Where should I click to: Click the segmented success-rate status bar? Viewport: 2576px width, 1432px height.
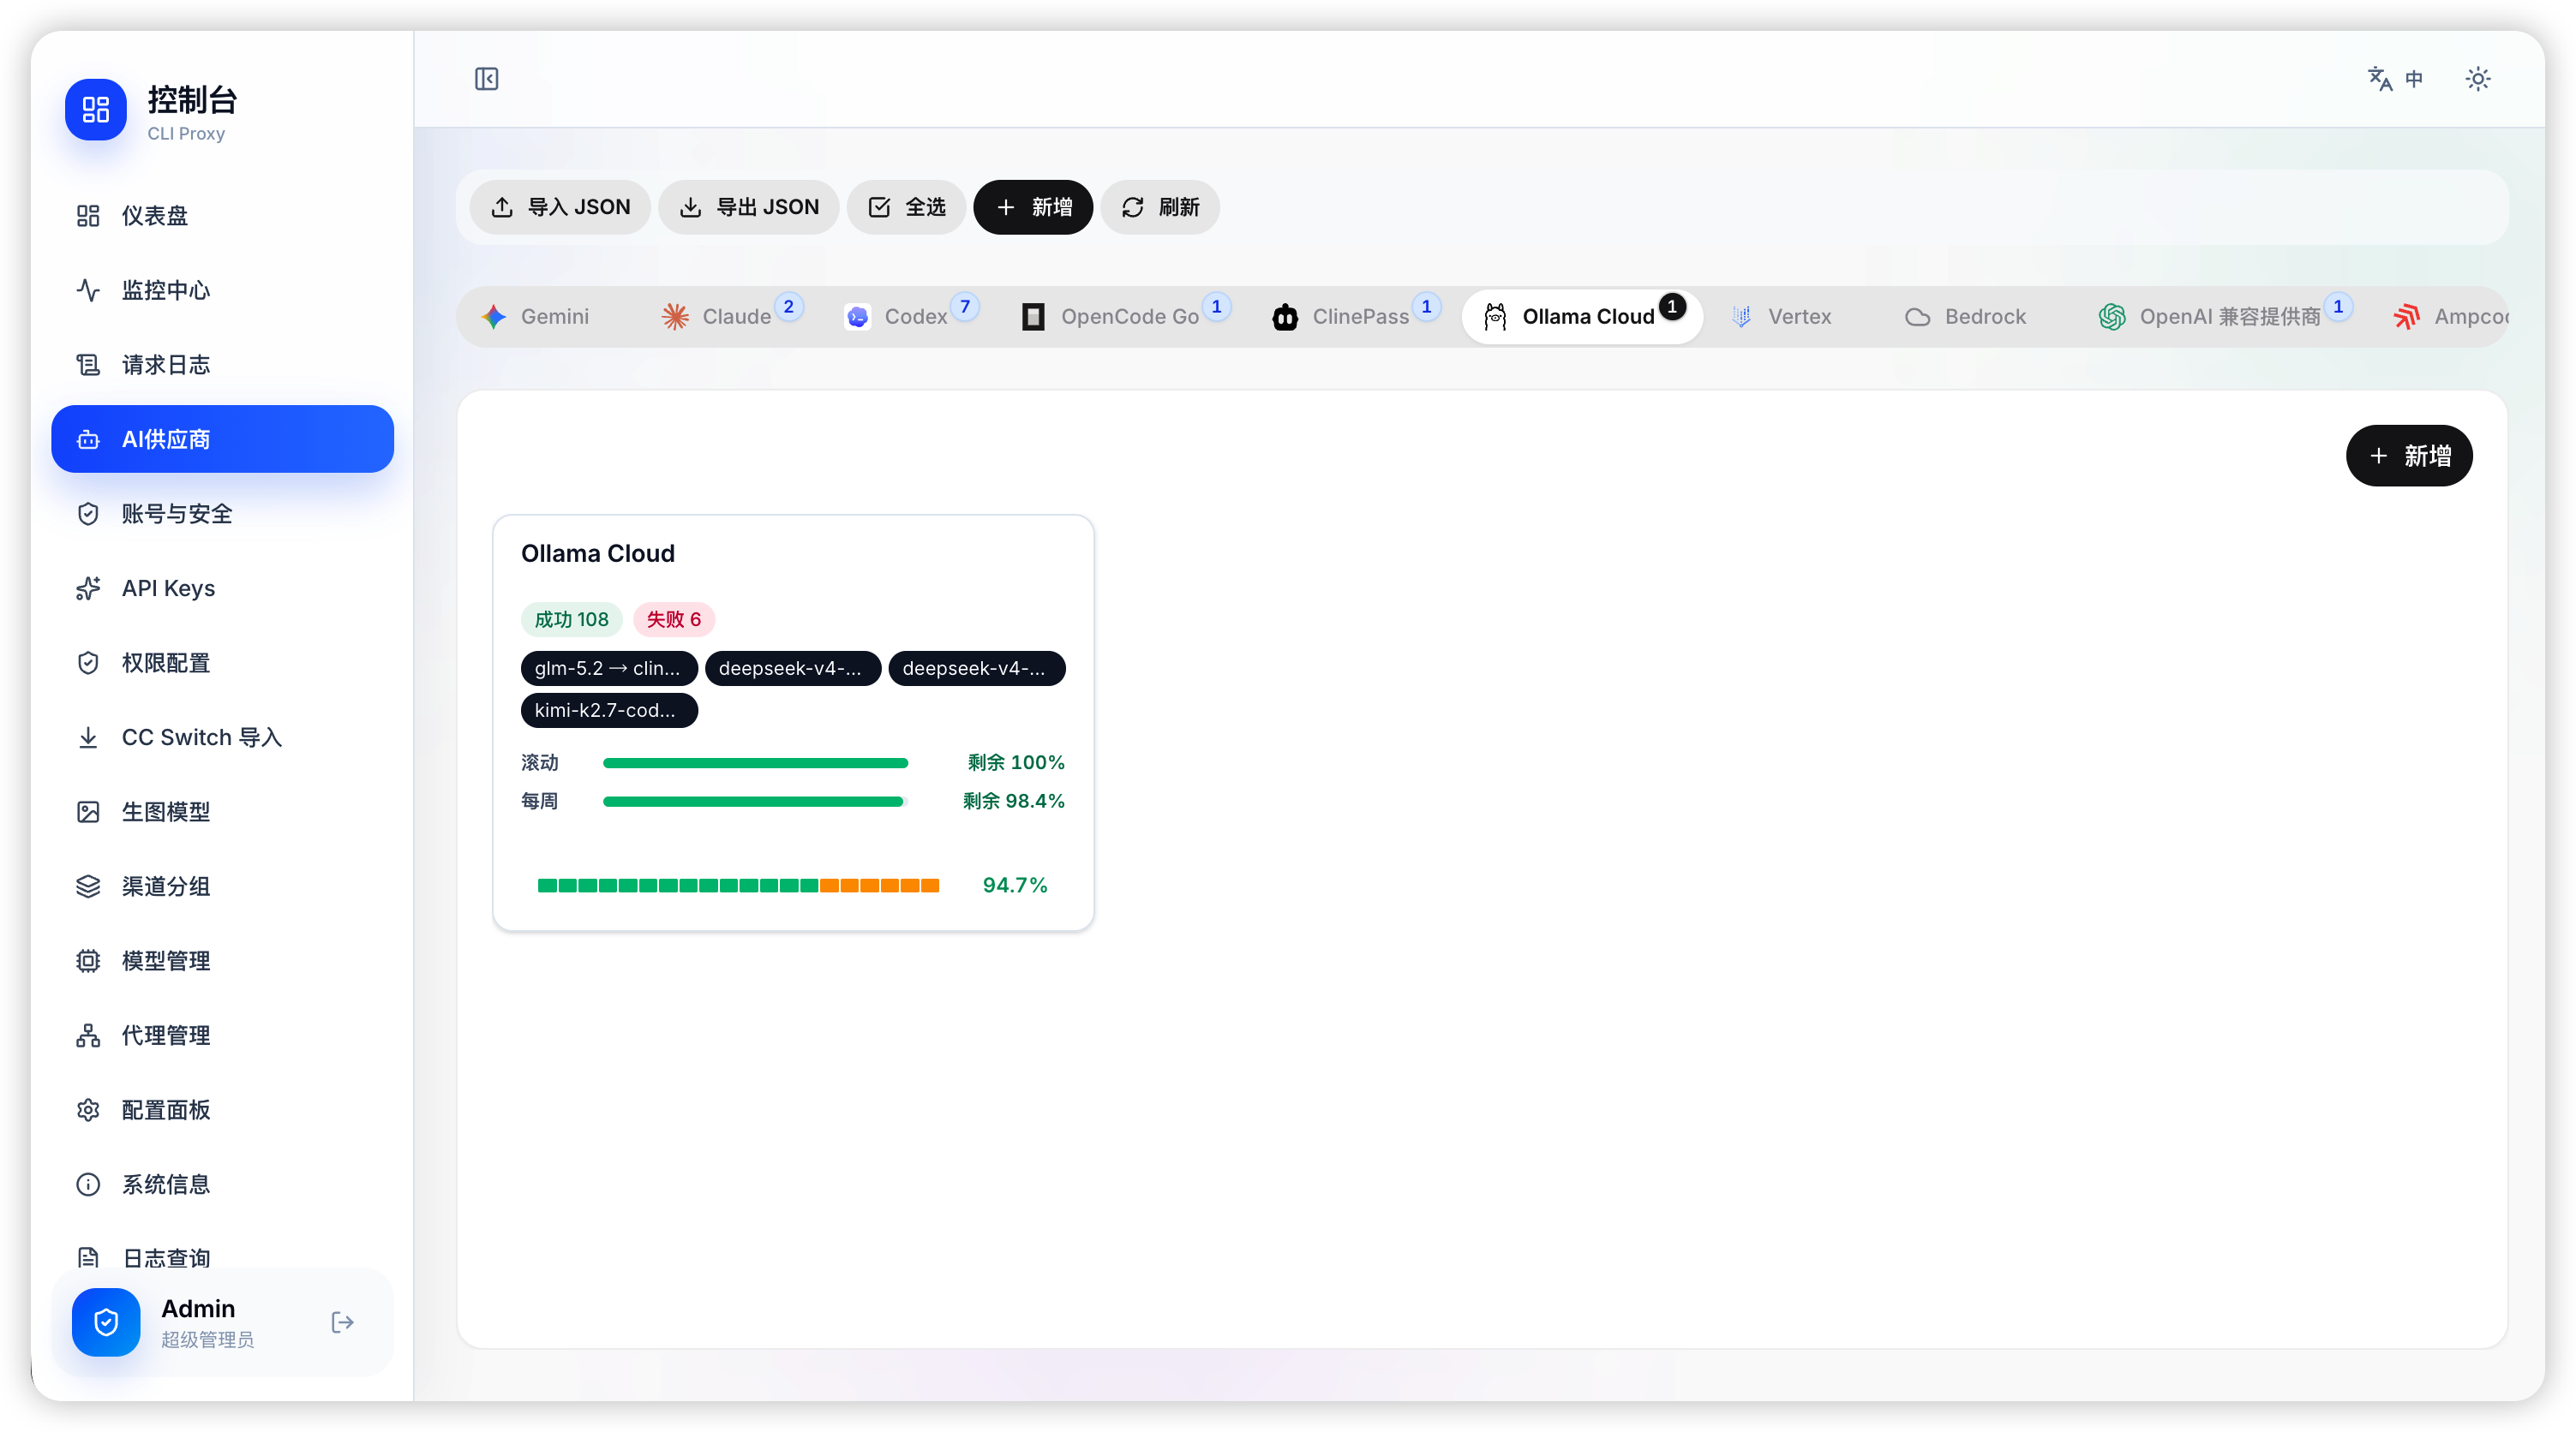(738, 886)
